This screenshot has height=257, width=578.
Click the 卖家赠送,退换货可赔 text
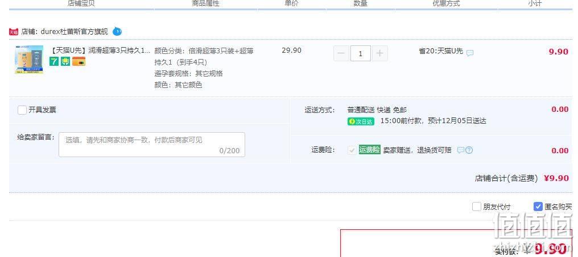click(x=417, y=150)
